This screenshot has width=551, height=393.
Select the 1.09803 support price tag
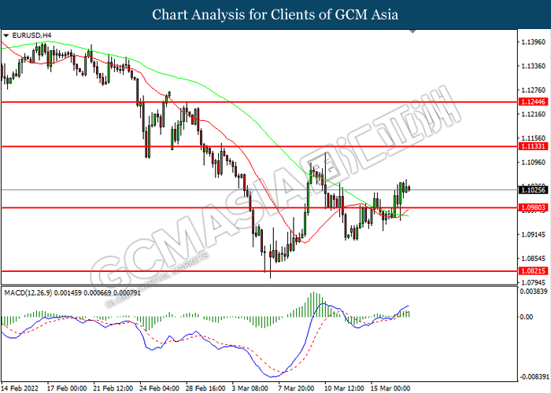[x=533, y=208]
